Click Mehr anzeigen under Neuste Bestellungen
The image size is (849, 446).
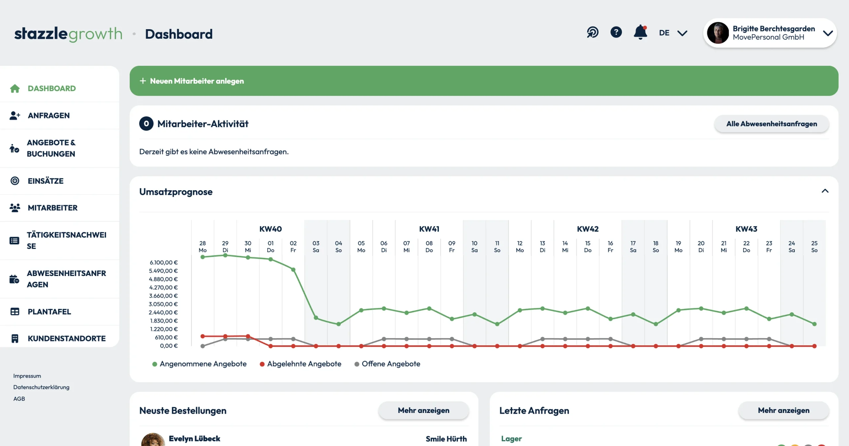click(x=424, y=410)
